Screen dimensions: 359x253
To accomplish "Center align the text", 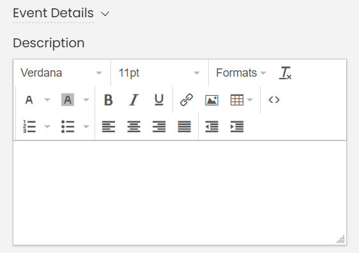I will [134, 126].
